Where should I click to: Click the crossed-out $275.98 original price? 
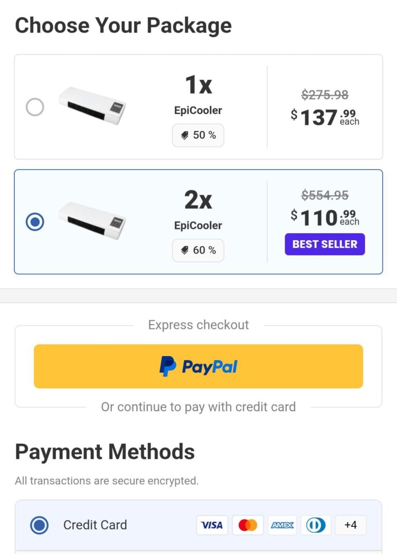coord(325,95)
